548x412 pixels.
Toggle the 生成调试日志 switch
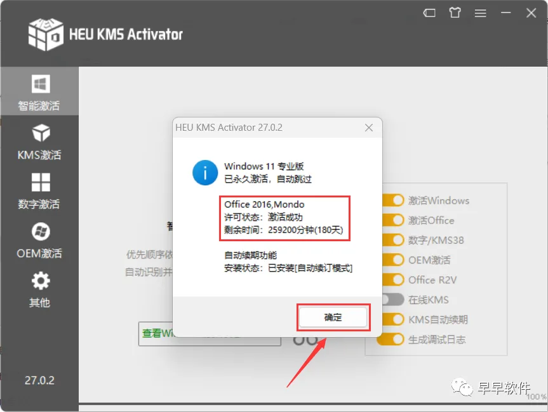pyautogui.click(x=391, y=340)
